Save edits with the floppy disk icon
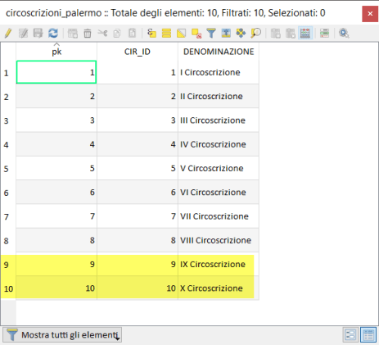 pos(38,34)
